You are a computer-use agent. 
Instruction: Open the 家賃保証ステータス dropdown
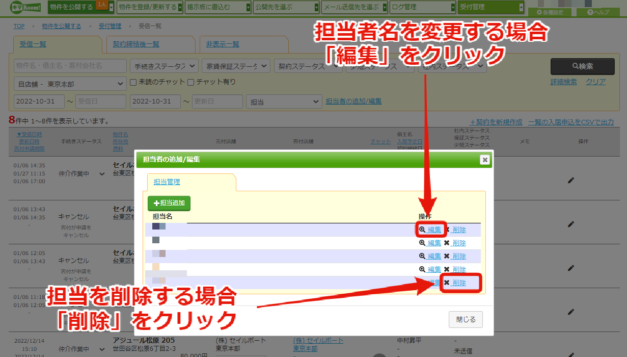(236, 66)
